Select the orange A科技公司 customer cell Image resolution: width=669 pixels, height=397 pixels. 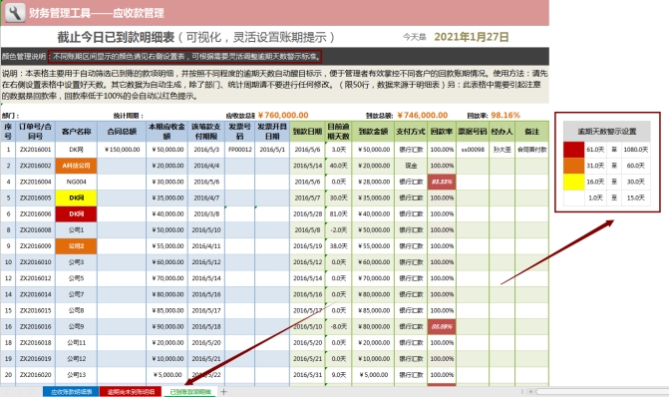[x=77, y=166]
